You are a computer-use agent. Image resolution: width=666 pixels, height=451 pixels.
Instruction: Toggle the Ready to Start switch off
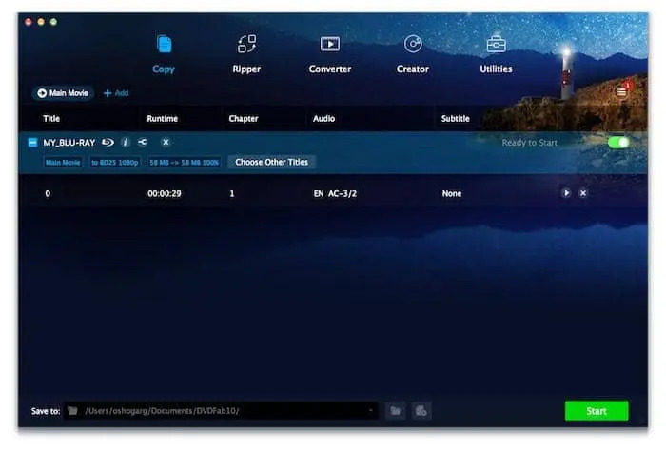pyautogui.click(x=618, y=142)
